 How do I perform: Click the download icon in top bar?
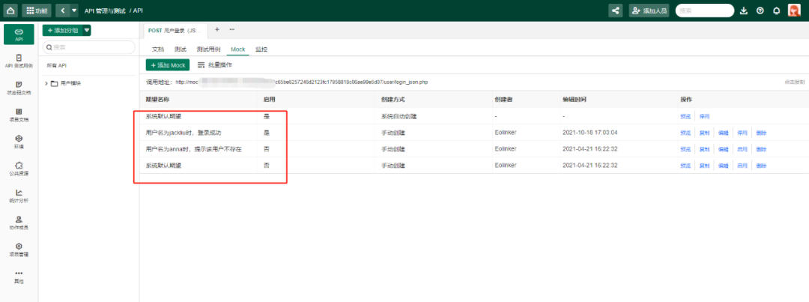pos(744,10)
